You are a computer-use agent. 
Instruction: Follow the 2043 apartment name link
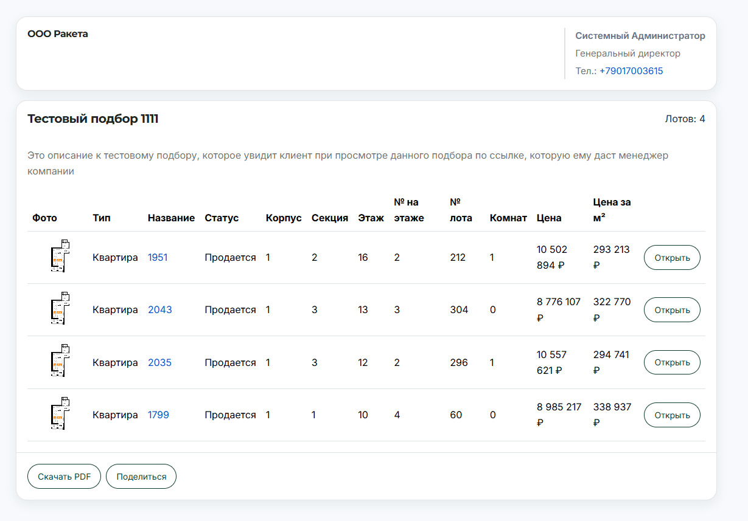coord(159,309)
